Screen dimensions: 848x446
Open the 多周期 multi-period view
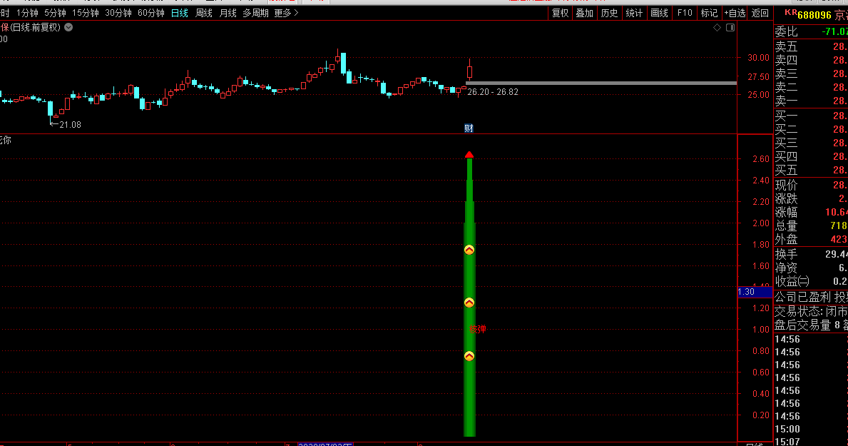coord(255,13)
